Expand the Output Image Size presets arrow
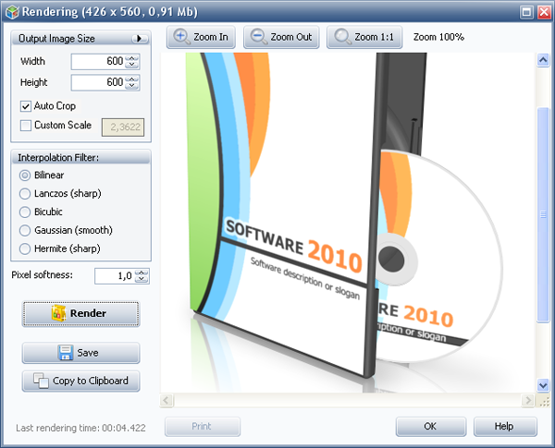555x448 pixels. (141, 39)
